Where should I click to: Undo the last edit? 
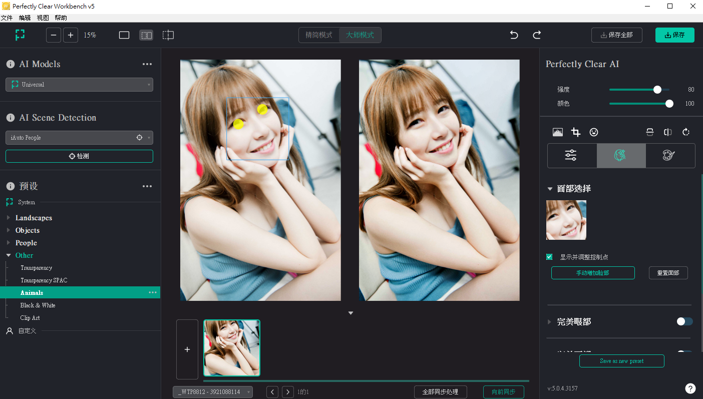click(514, 35)
